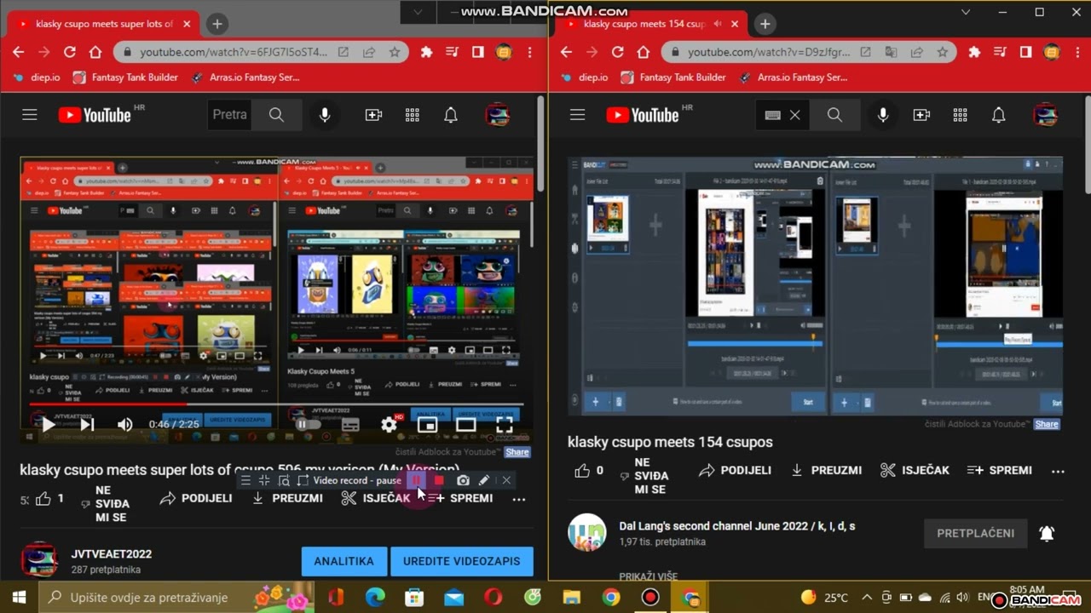Viewport: 1091px width, 613px height.
Task: Start voice search in left YouTube window
Action: point(325,115)
